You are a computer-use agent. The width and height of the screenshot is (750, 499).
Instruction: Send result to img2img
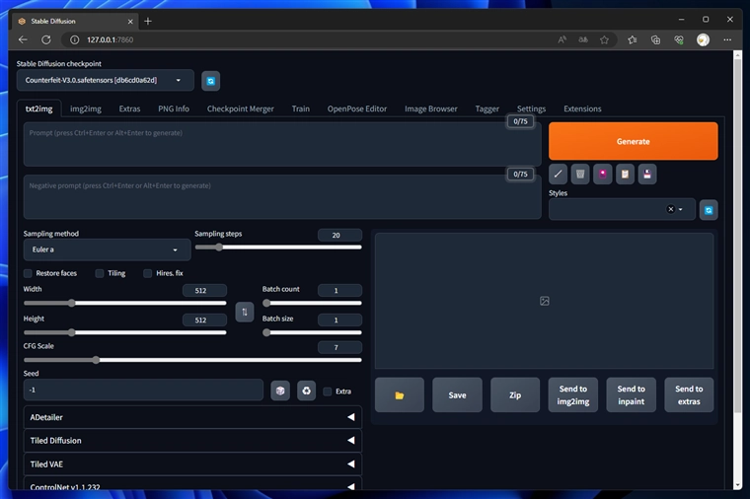[573, 394]
